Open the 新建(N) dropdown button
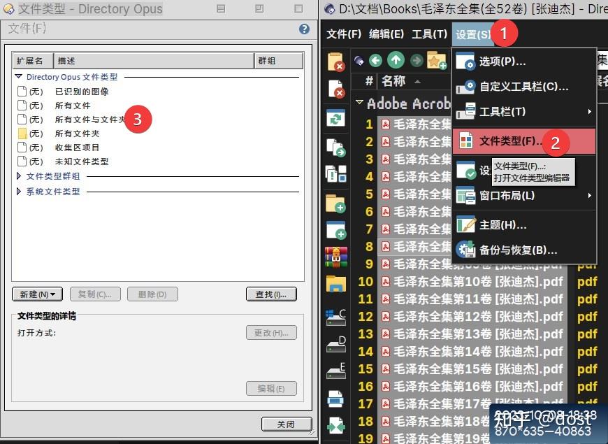 click(x=37, y=294)
